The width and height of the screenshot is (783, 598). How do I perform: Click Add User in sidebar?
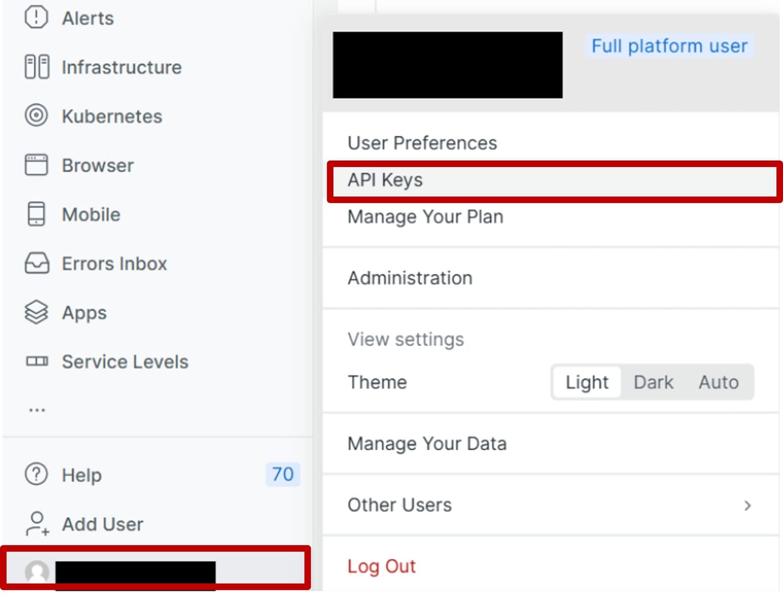[102, 524]
